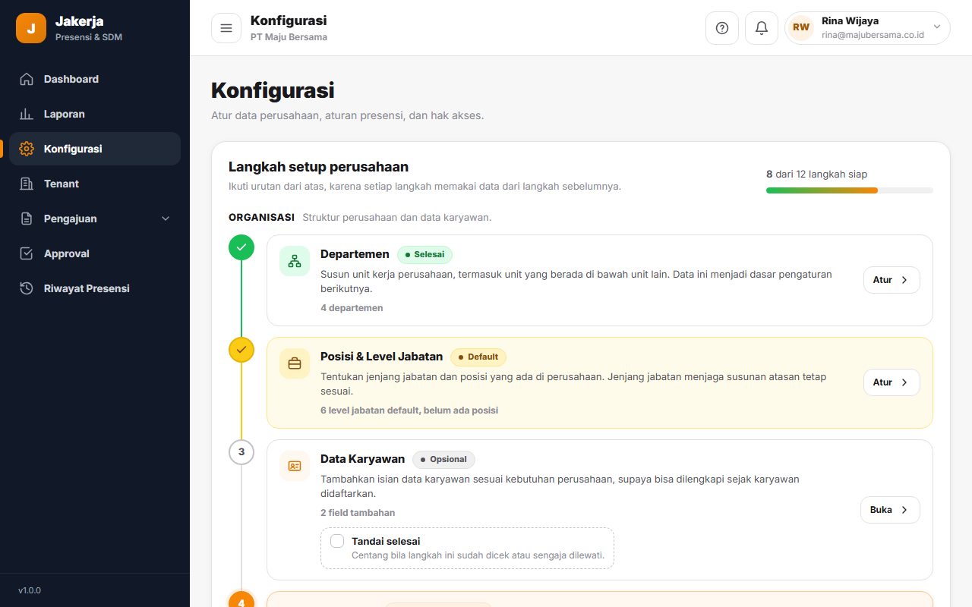Click '2 field tambahan' text
972x607 pixels.
point(358,513)
